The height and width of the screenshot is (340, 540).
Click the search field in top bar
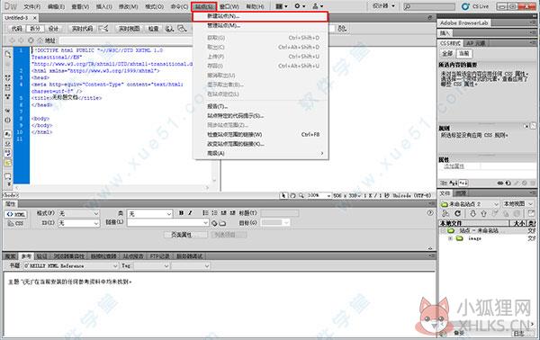(x=429, y=6)
